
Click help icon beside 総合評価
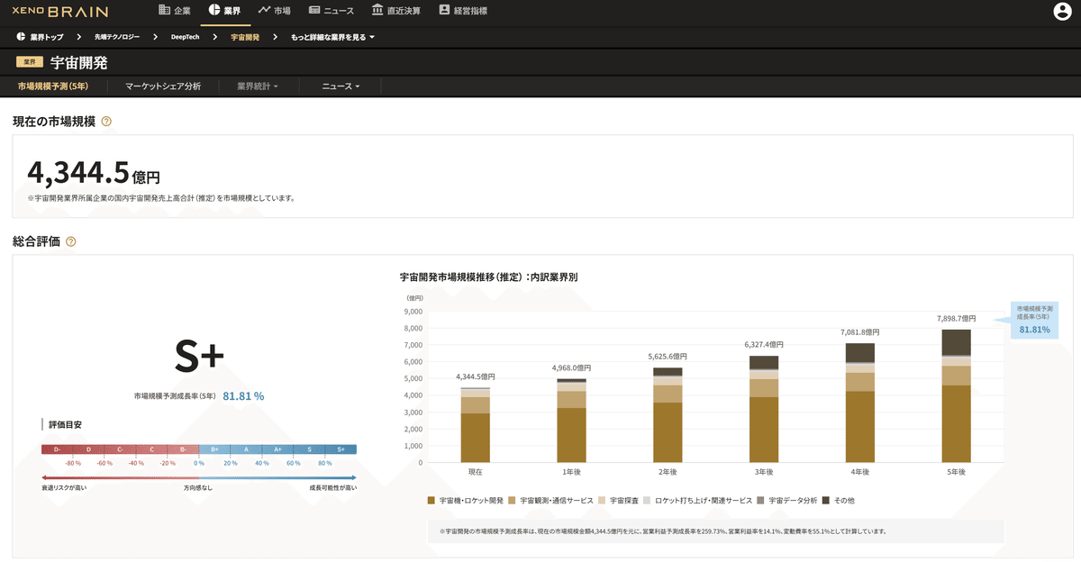pyautogui.click(x=71, y=241)
